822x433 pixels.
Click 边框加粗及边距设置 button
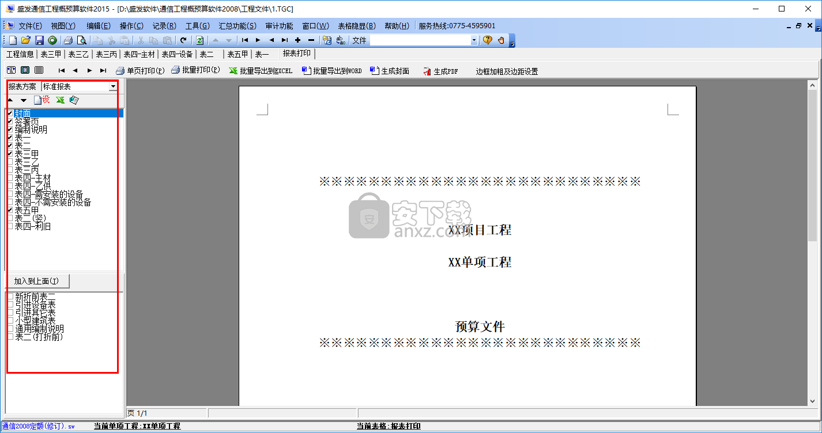pyautogui.click(x=507, y=71)
